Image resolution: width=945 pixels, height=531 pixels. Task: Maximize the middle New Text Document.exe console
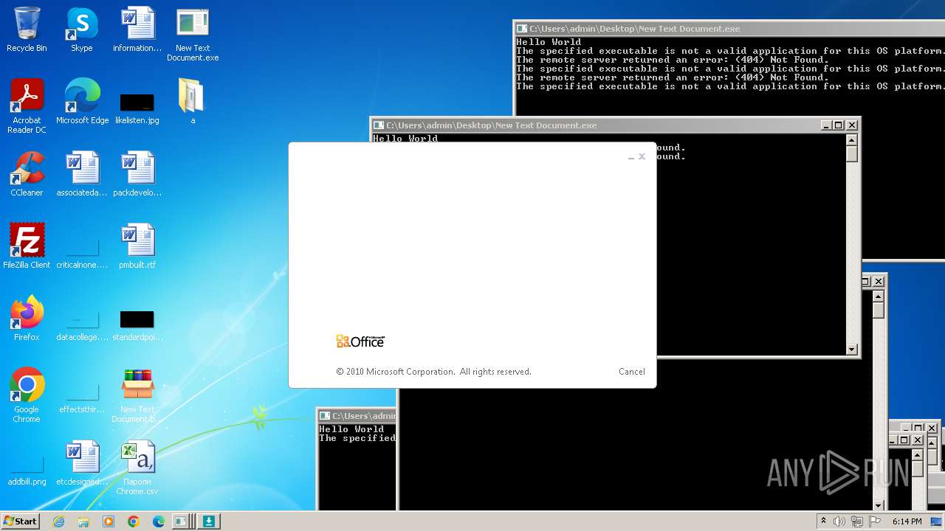point(838,125)
